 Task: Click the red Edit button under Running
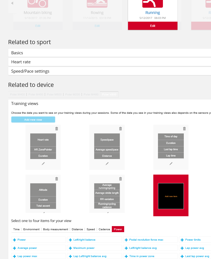[x=152, y=26]
